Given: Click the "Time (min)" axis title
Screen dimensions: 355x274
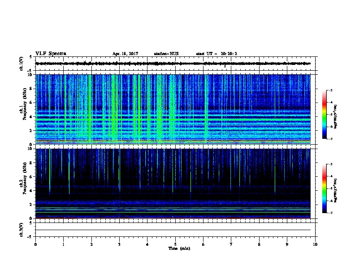Looking at the screenshot, I should point(179,248).
